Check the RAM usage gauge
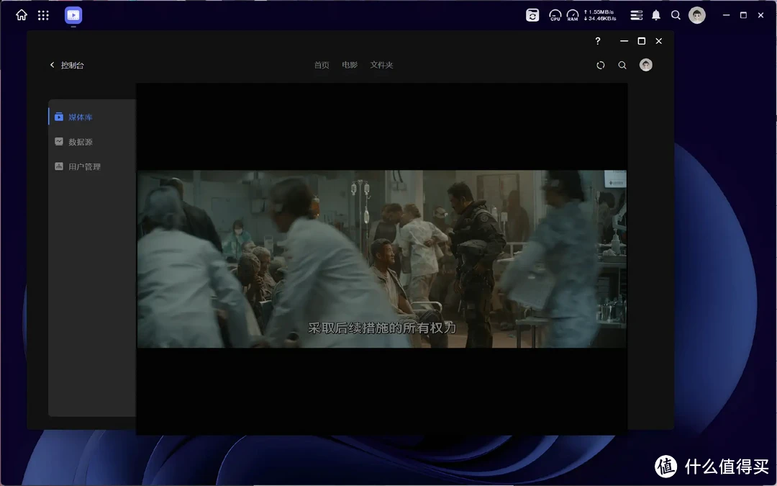Screen dimensions: 777x486 (x=573, y=15)
